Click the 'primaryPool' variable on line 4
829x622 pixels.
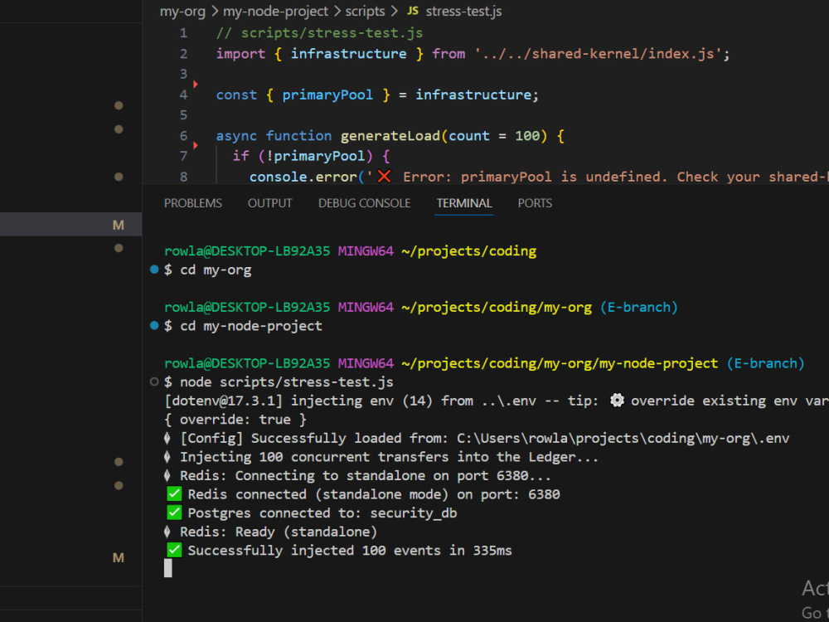327,95
